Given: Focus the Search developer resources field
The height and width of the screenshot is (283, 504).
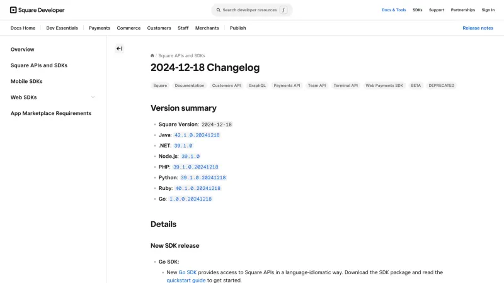Looking at the screenshot, I should click(251, 10).
